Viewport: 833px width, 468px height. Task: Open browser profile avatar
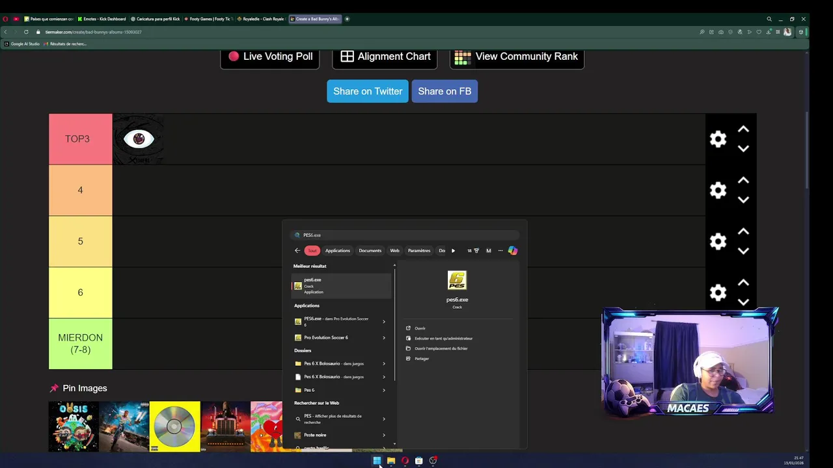point(787,32)
